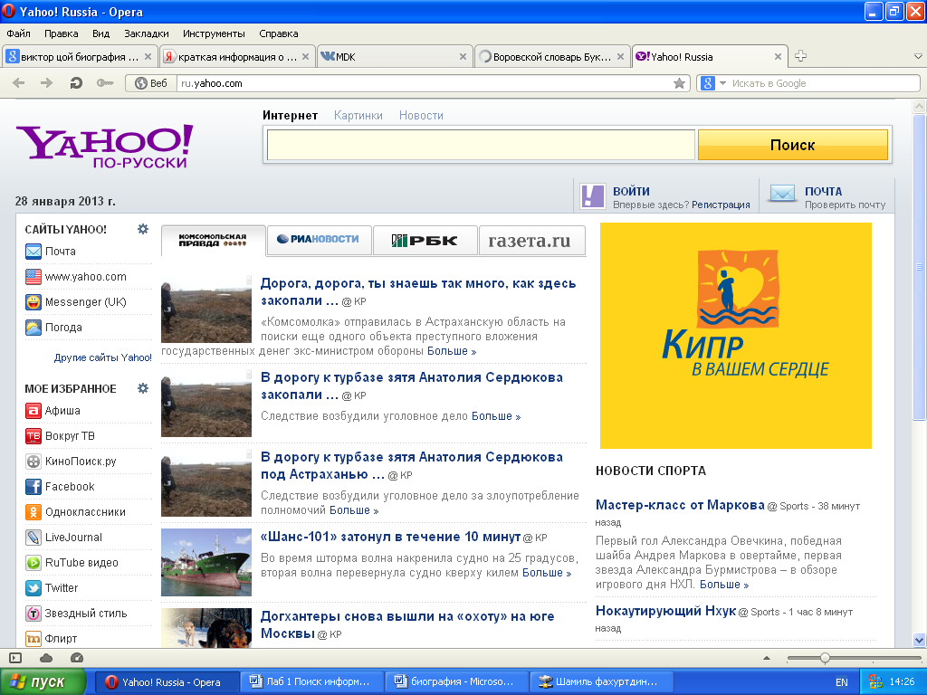Image resolution: width=927 pixels, height=695 pixels.
Task: Open the Звездный стиль icon
Action: (33, 614)
